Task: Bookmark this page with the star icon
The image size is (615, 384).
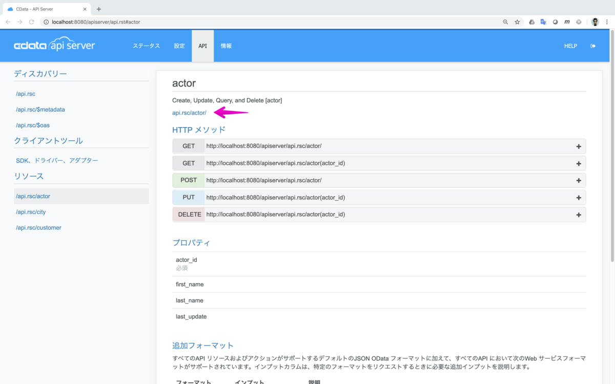Action: point(517,22)
